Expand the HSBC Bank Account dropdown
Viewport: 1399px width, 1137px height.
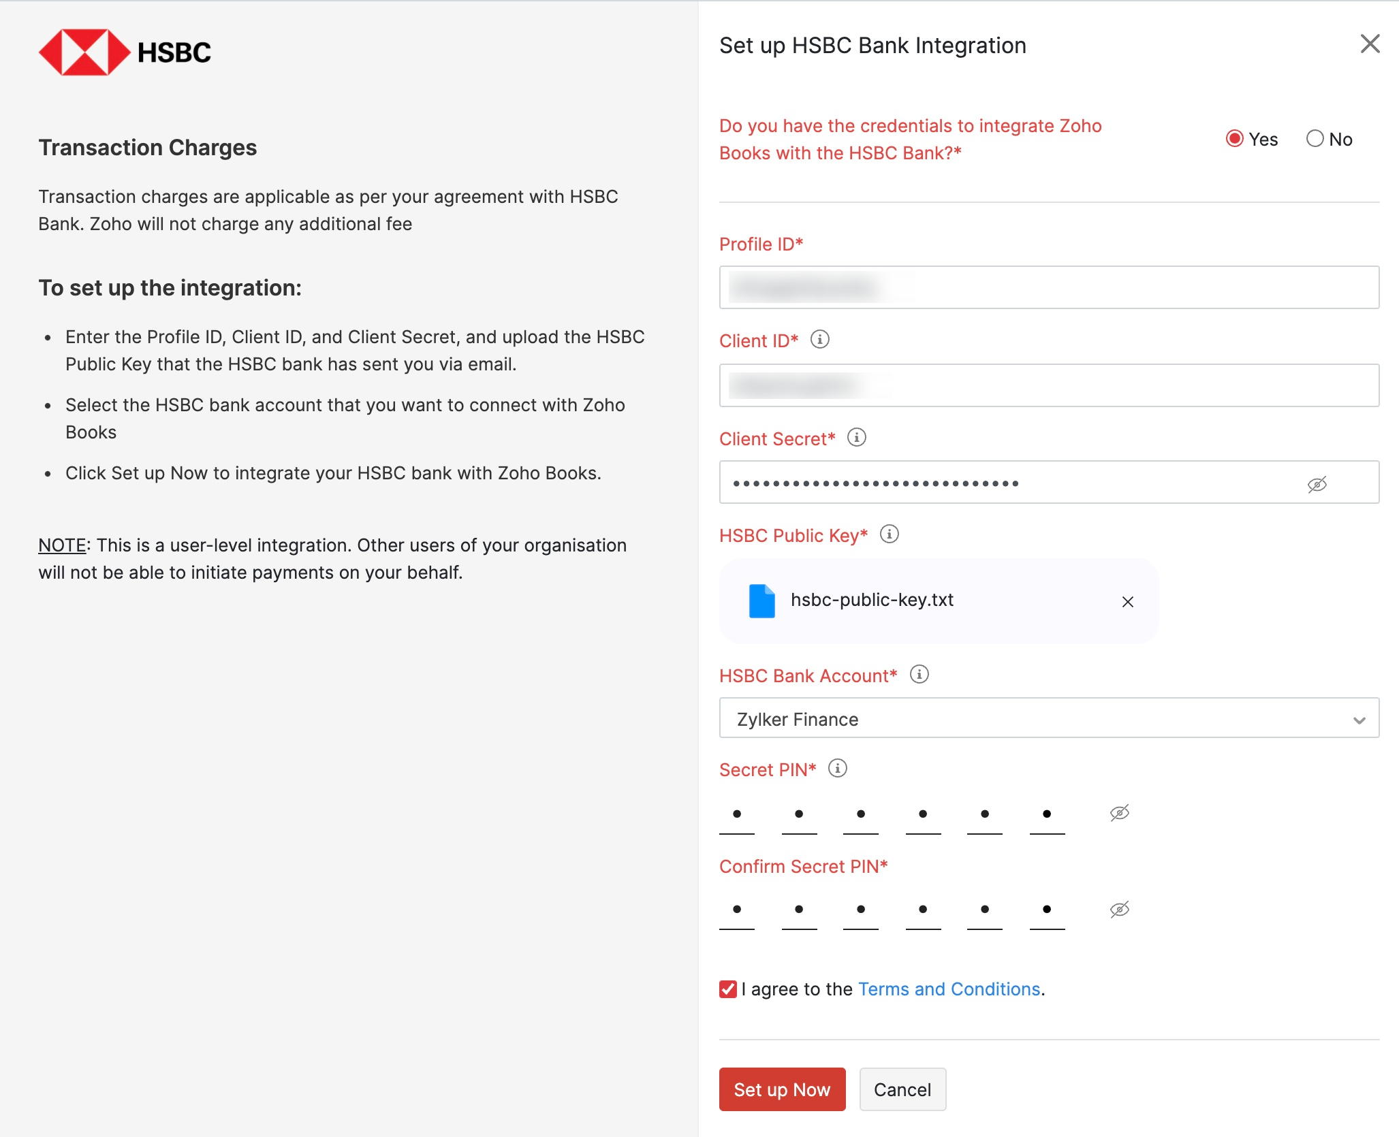[x=1358, y=720]
